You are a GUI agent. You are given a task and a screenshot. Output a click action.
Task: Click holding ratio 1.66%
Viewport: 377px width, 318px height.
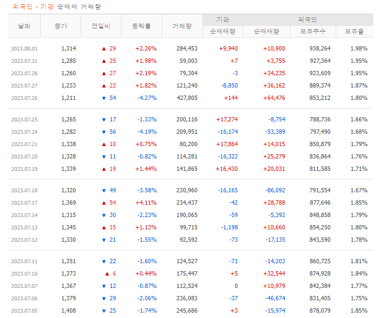pyautogui.click(x=359, y=119)
